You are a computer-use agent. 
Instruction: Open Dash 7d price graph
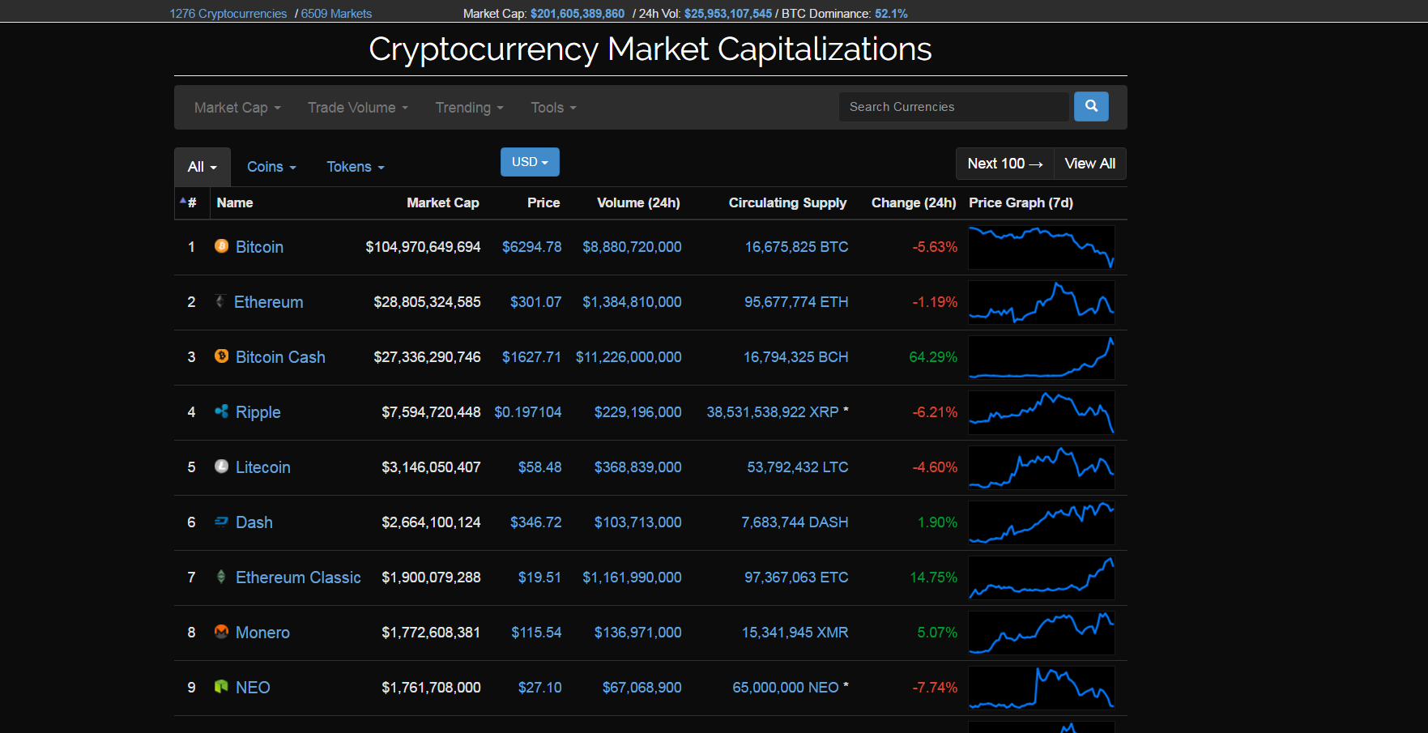pyautogui.click(x=1042, y=522)
